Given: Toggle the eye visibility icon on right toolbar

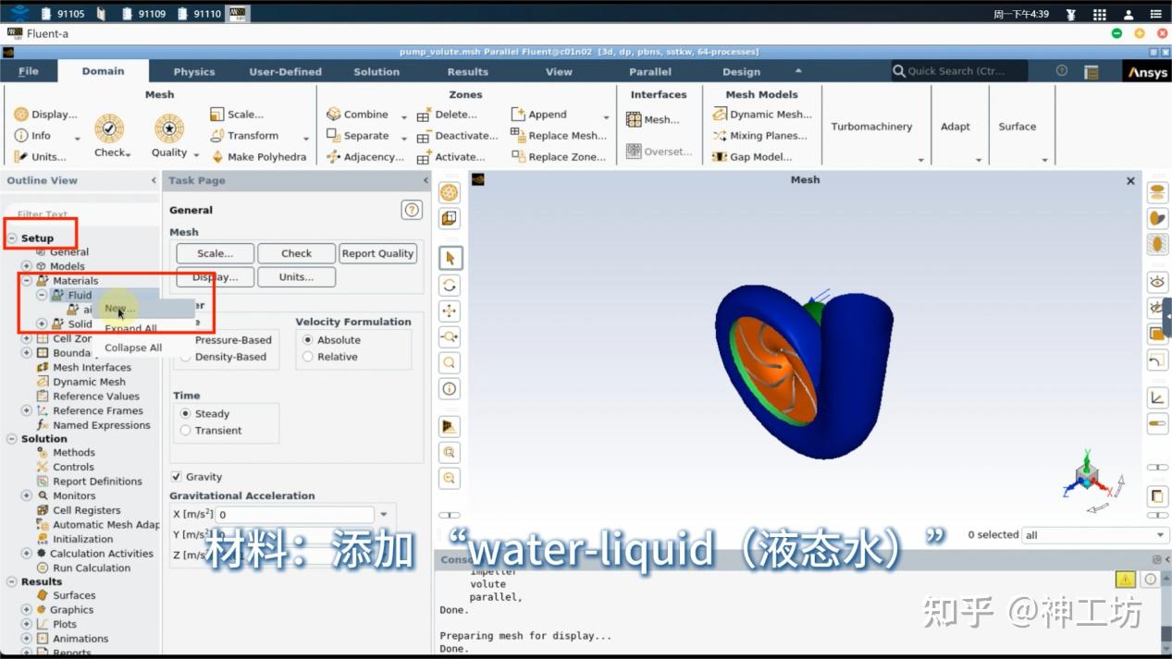Looking at the screenshot, I should [1157, 281].
